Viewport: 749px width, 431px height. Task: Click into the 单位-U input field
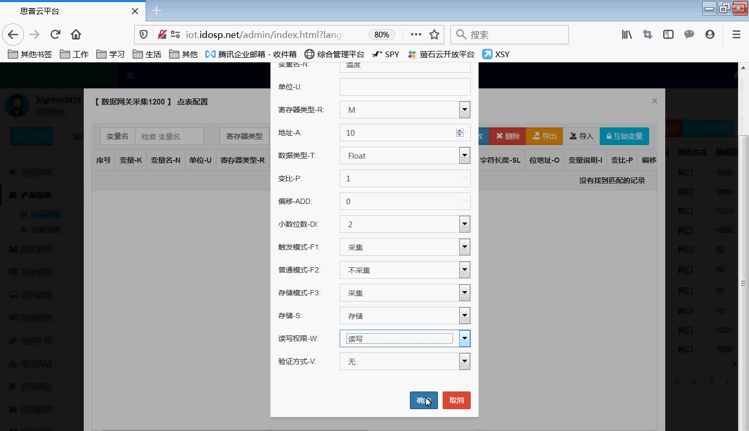click(x=405, y=87)
